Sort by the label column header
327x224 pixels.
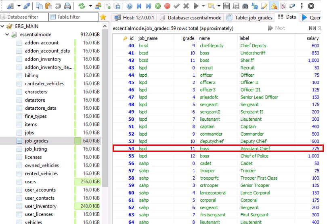(x=266, y=38)
